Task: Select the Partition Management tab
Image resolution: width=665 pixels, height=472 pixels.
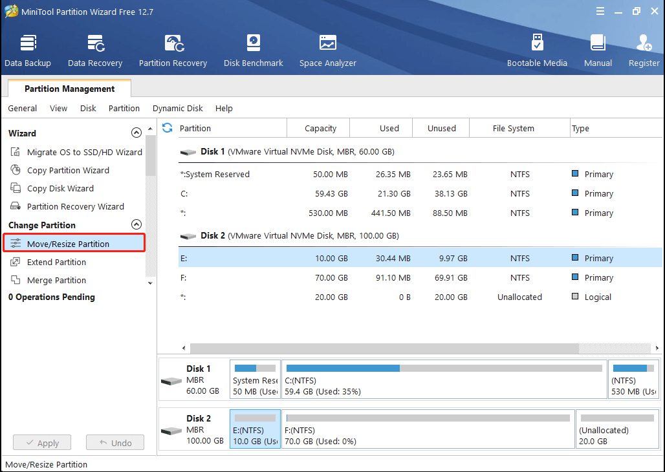Action: (x=70, y=89)
